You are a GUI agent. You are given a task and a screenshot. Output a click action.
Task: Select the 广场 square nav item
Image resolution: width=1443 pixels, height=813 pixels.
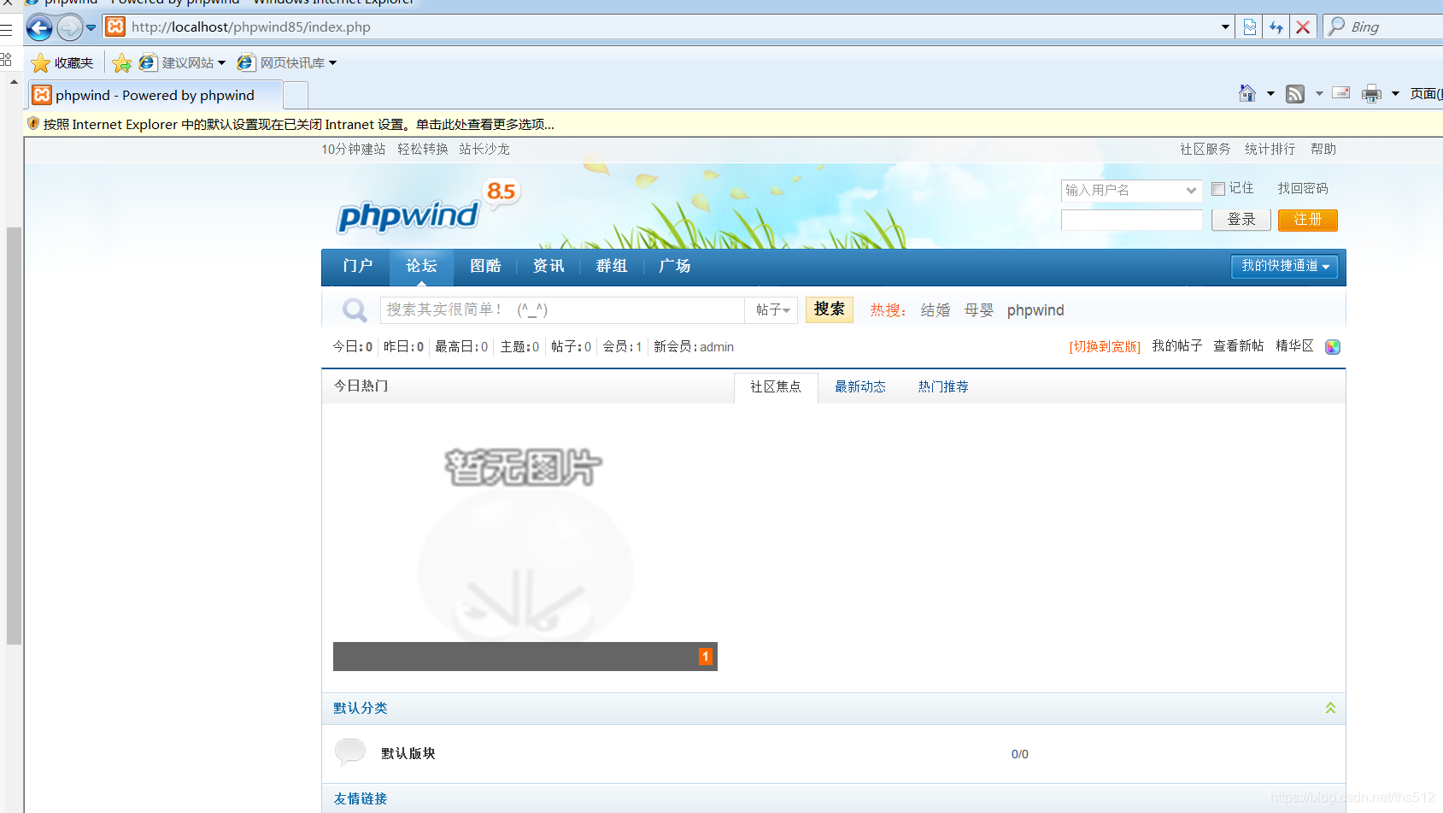pos(675,266)
